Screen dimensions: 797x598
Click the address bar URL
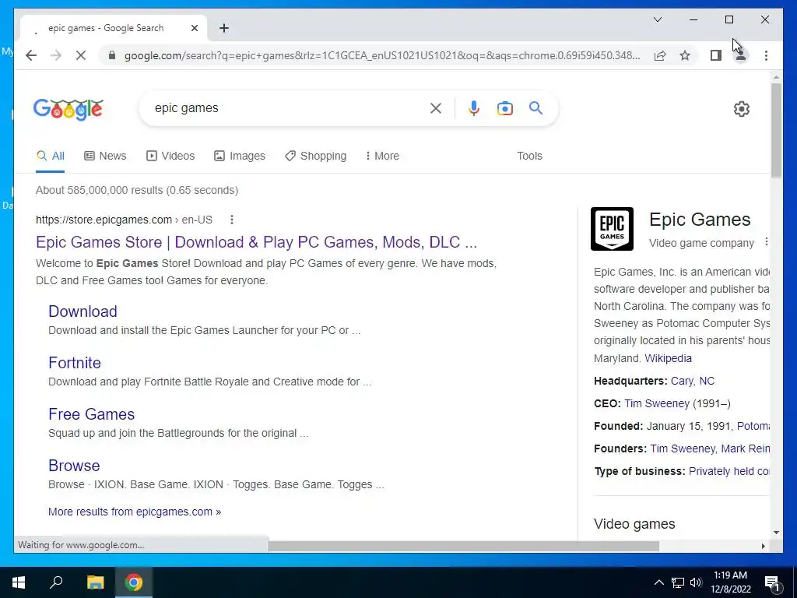point(382,55)
